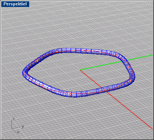Click the world origin where the axes meet
Viewport: 154px width, 140px height.
point(80,70)
